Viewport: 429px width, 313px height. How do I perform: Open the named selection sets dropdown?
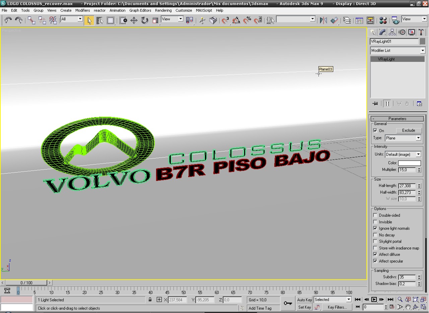(x=296, y=19)
